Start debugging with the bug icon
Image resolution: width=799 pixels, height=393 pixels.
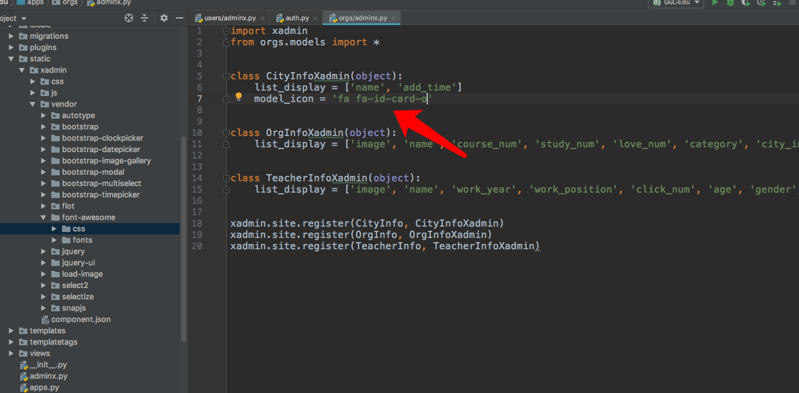730,2
